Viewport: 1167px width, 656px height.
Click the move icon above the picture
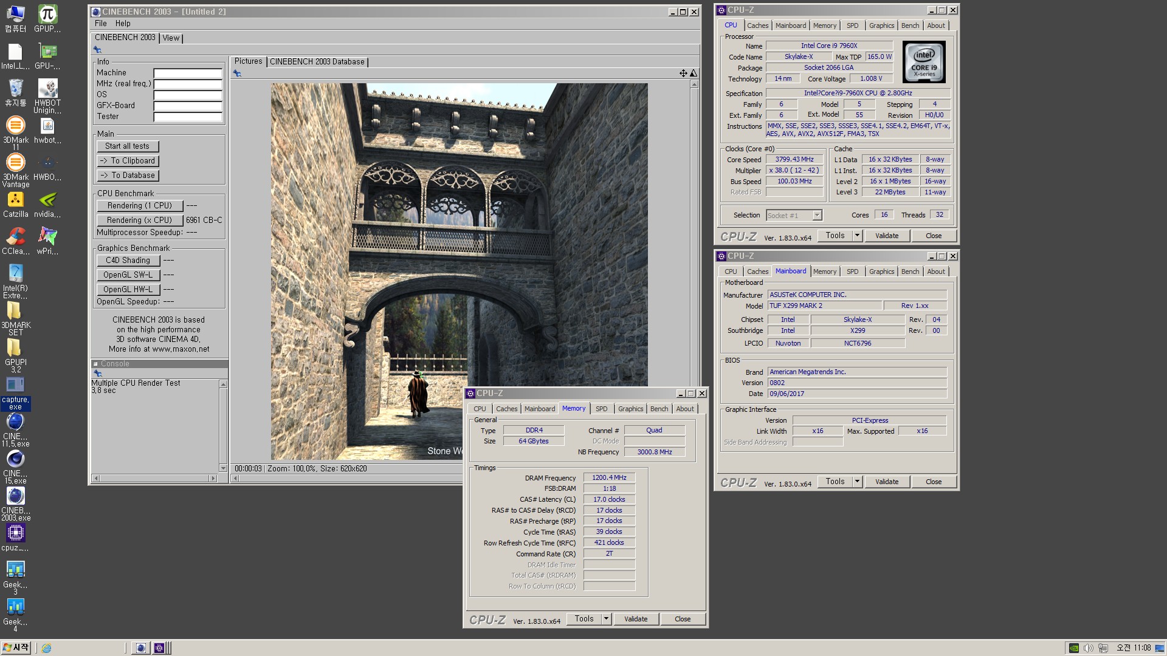[x=683, y=73]
